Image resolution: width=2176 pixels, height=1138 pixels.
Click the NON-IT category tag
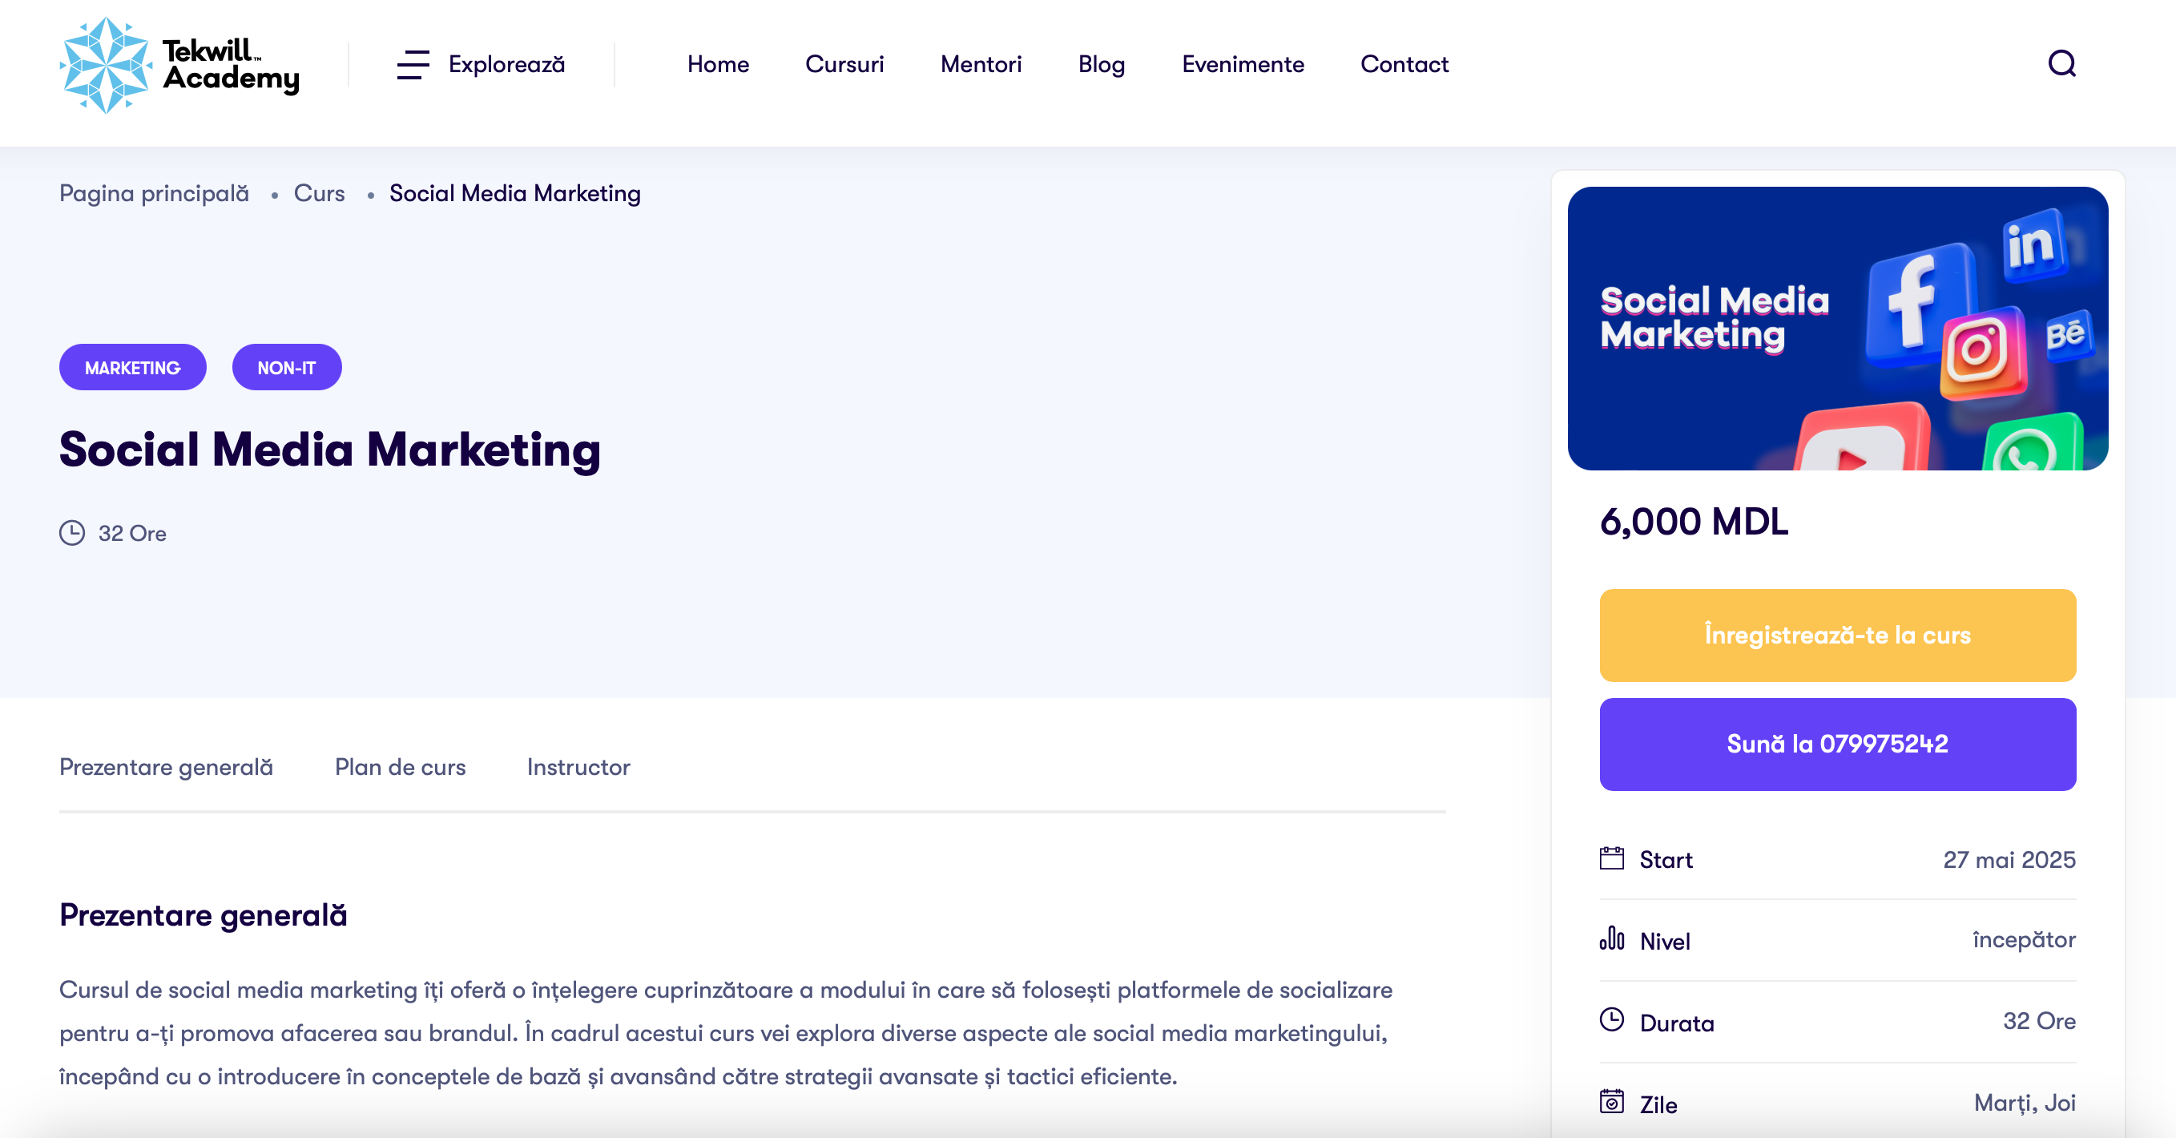tap(286, 368)
